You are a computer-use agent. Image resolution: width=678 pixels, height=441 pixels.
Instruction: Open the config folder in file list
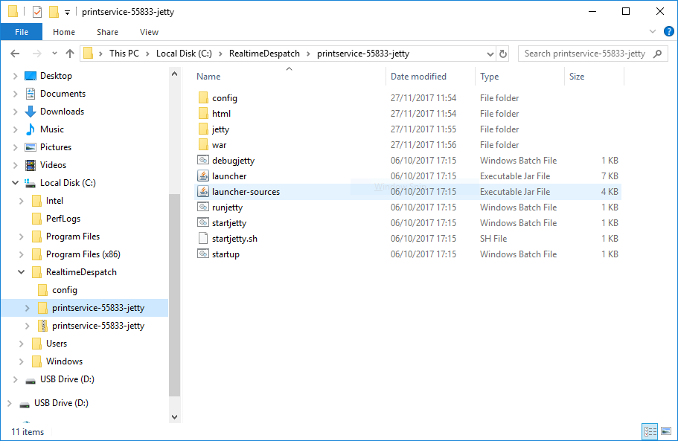click(x=225, y=98)
